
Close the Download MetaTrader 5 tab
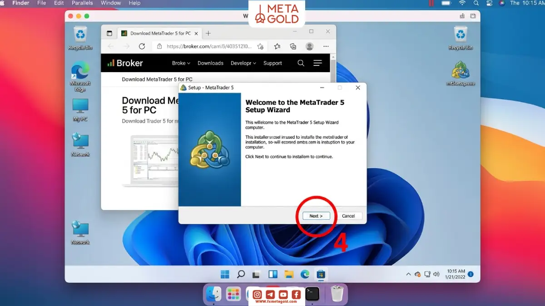tap(196, 33)
